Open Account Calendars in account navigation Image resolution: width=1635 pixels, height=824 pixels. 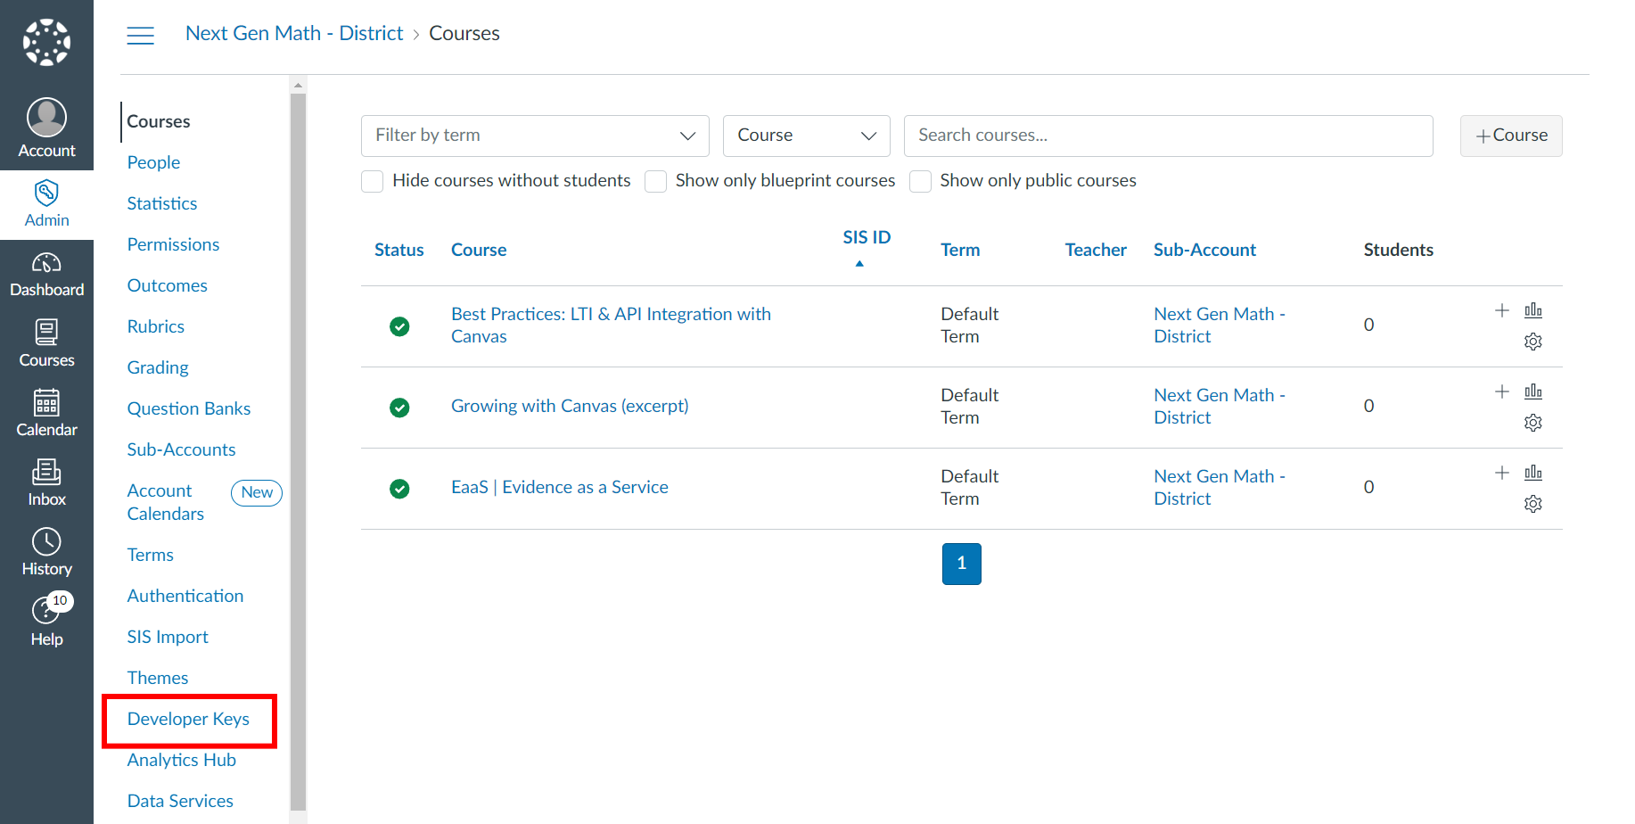(166, 502)
